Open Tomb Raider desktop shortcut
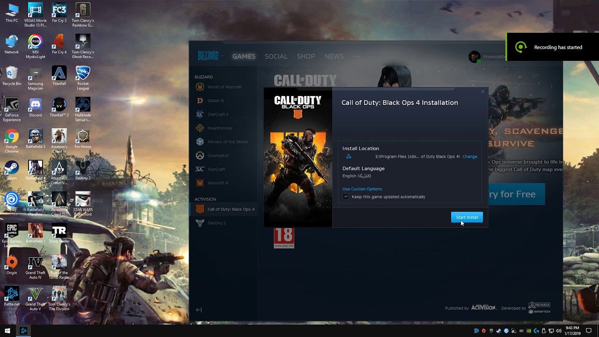This screenshot has width=599, height=337. [59, 234]
